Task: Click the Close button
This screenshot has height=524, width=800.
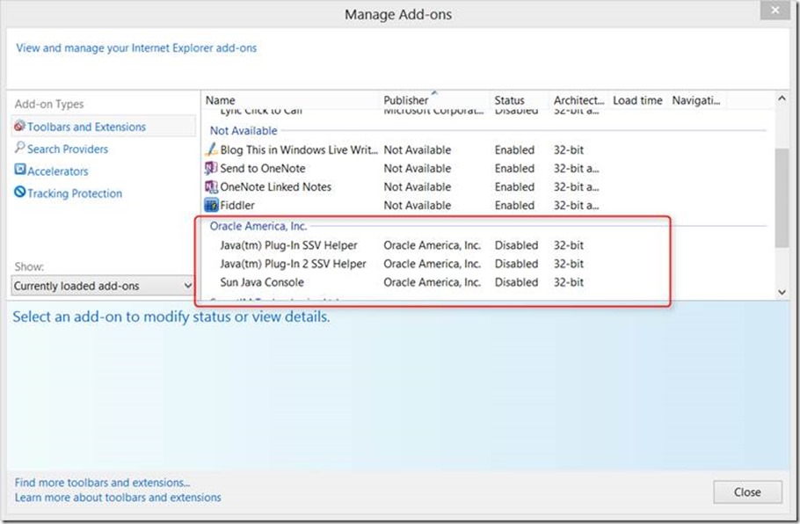Action: point(747,492)
